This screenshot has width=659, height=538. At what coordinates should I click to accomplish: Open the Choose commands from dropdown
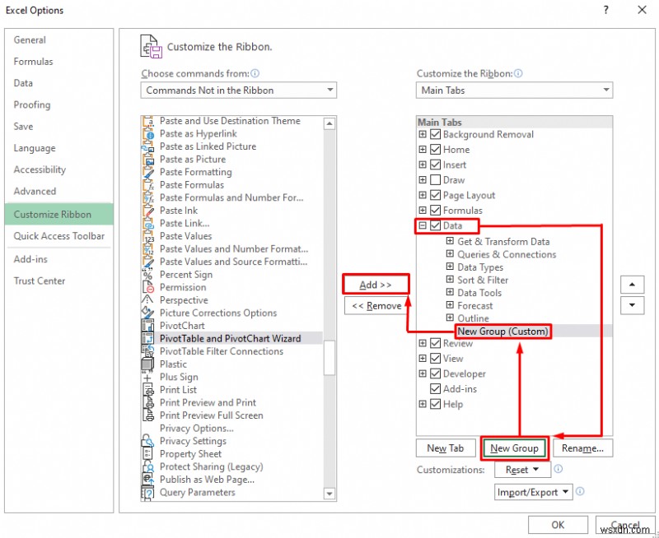(238, 90)
